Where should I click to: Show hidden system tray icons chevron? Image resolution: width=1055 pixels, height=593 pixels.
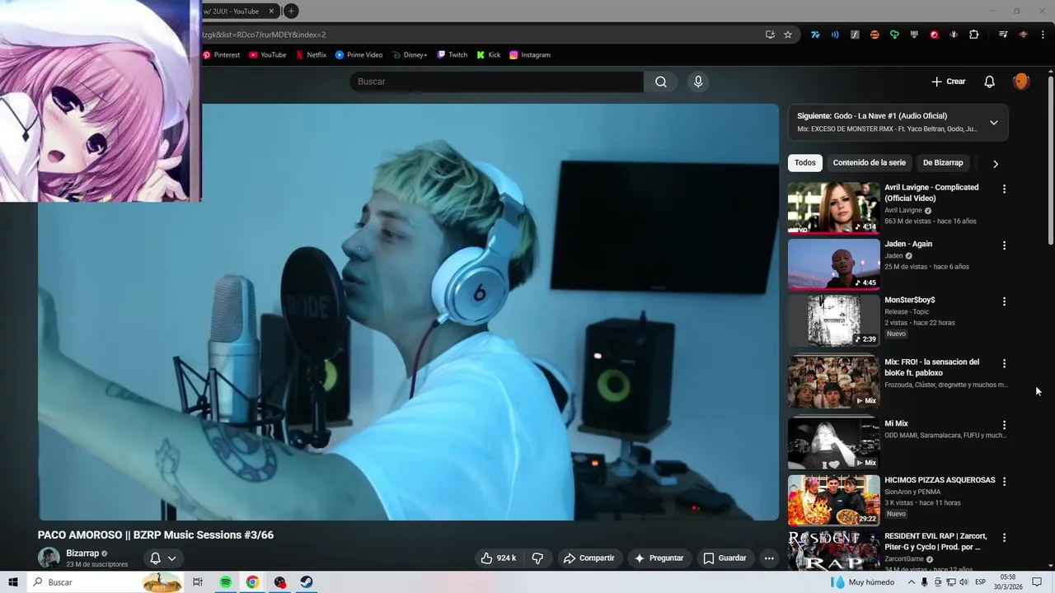pyautogui.click(x=911, y=582)
